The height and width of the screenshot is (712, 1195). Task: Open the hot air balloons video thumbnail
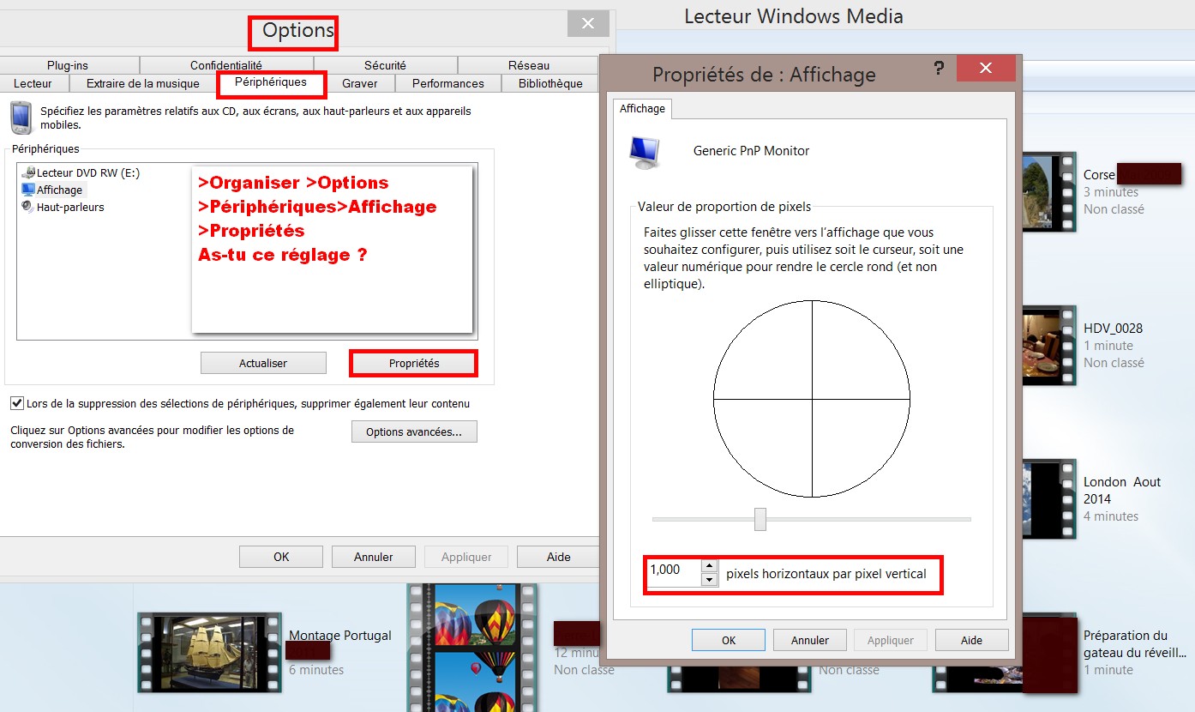tap(472, 648)
